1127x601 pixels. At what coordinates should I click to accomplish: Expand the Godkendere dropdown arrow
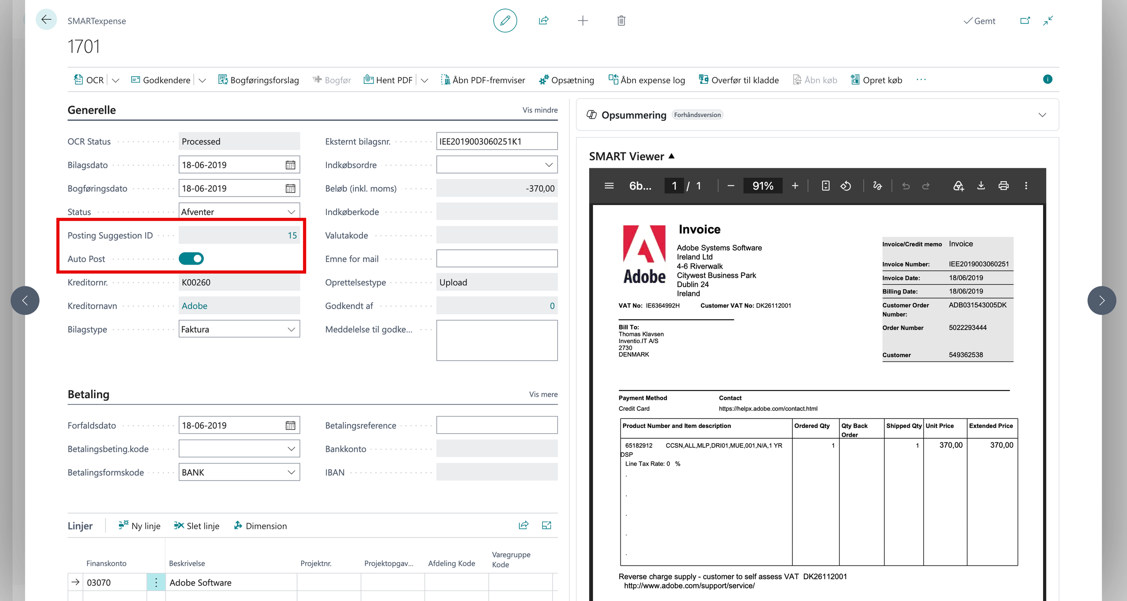[x=202, y=80]
